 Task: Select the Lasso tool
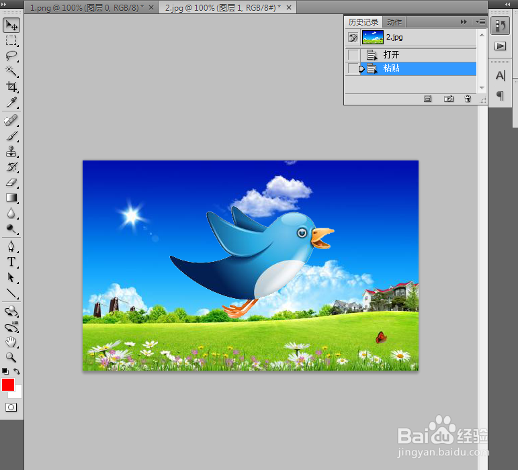click(11, 56)
